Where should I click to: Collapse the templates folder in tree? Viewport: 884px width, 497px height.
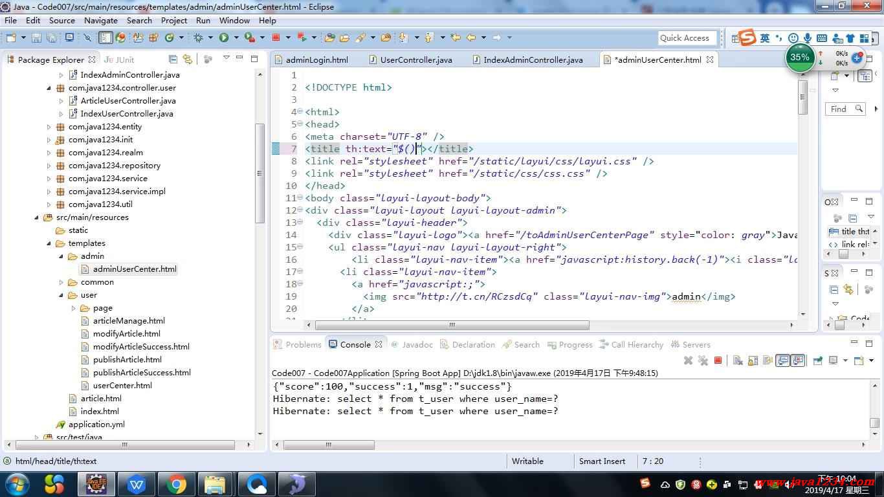[x=49, y=243]
